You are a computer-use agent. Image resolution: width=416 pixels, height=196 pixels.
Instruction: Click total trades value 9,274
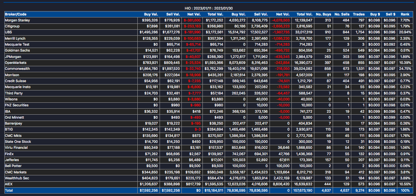[360, 190]
